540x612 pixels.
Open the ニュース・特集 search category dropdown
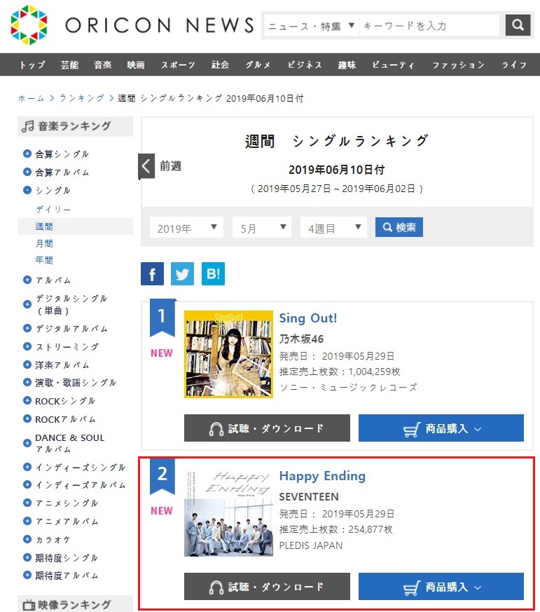(x=312, y=26)
